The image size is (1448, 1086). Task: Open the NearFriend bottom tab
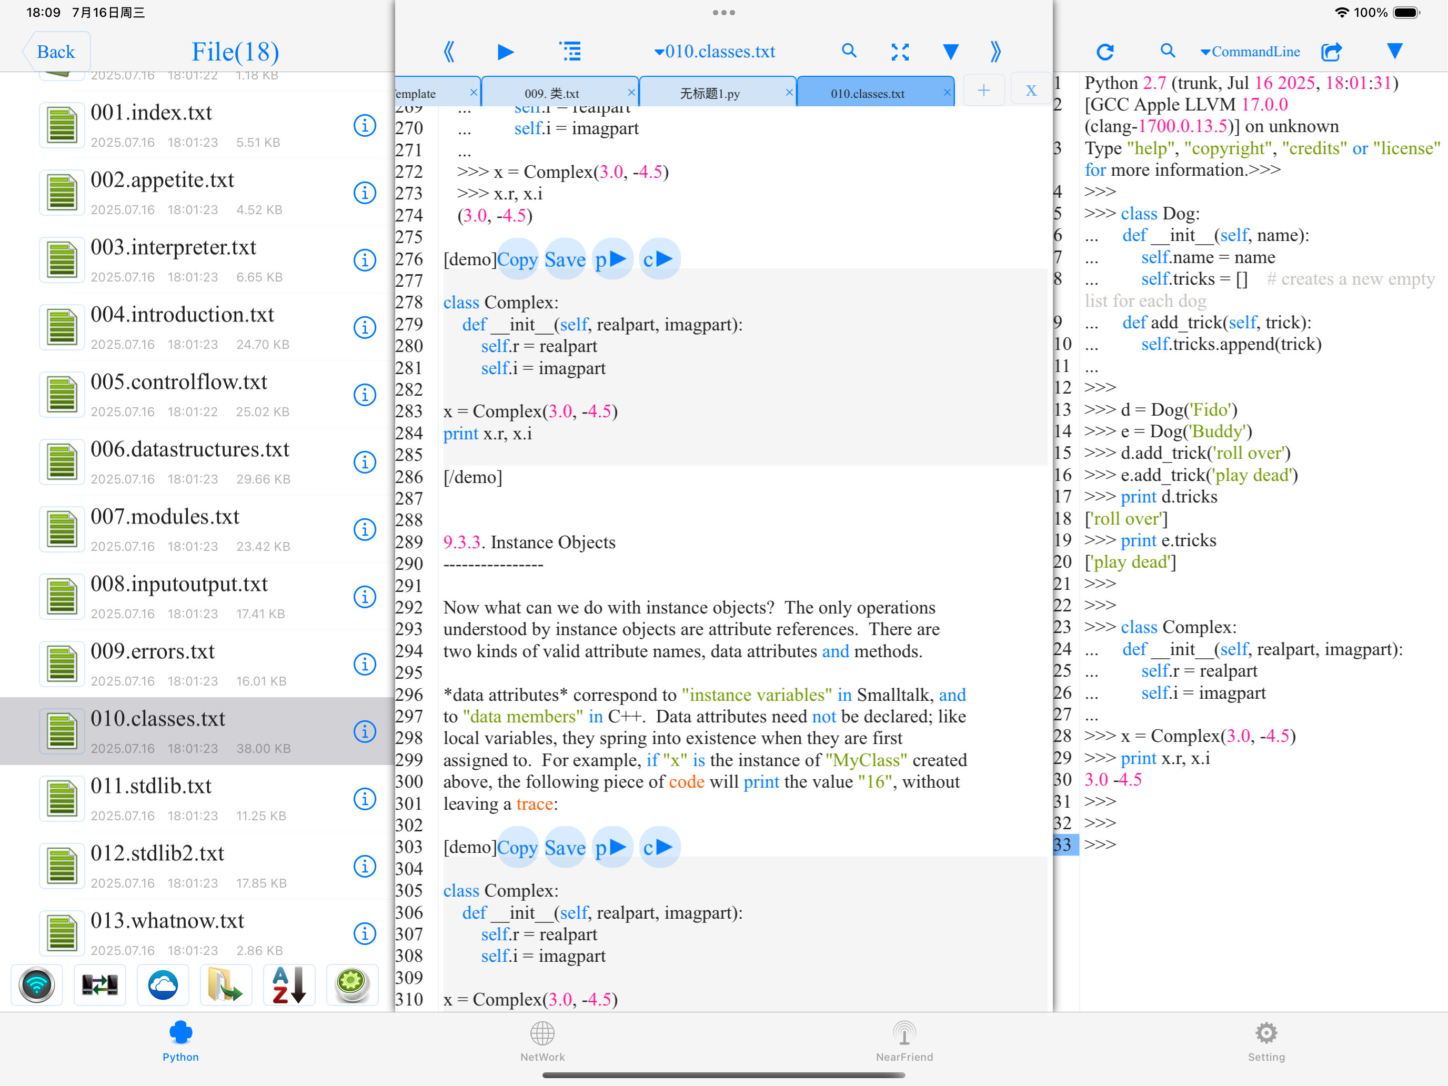click(904, 1041)
